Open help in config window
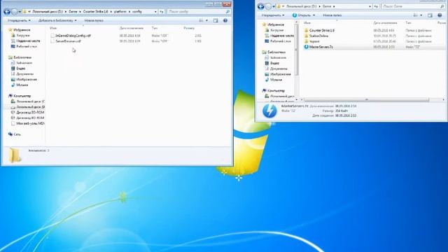Viewport: 448px width, 252px height. pyautogui.click(x=225, y=20)
